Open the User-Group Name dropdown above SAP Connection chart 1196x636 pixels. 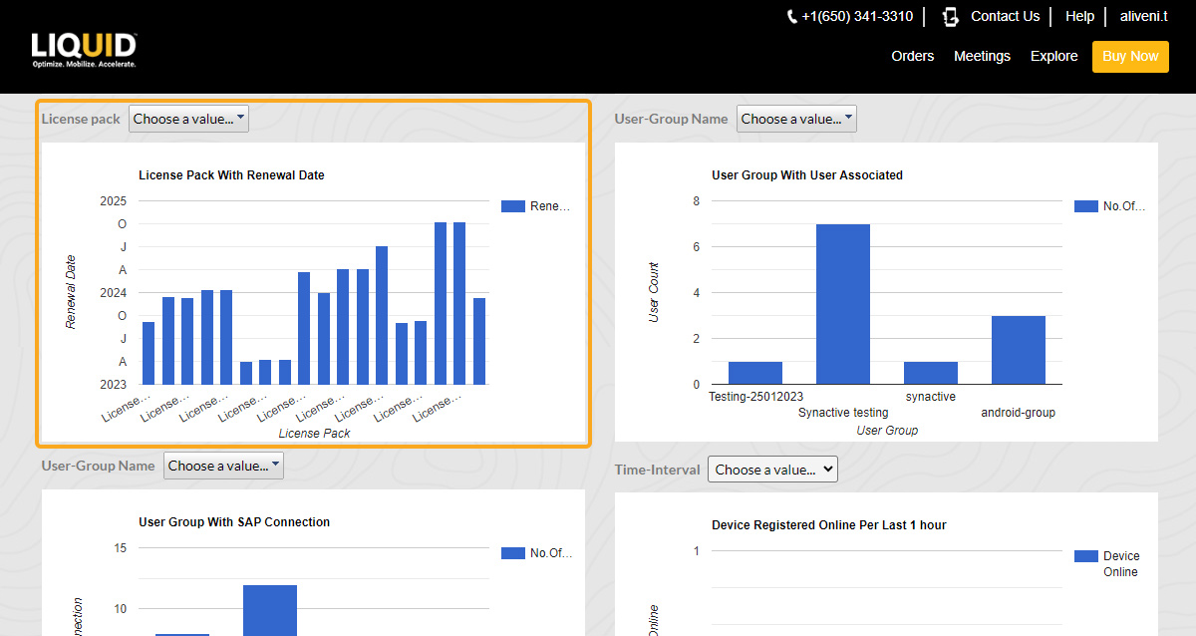pyautogui.click(x=223, y=466)
